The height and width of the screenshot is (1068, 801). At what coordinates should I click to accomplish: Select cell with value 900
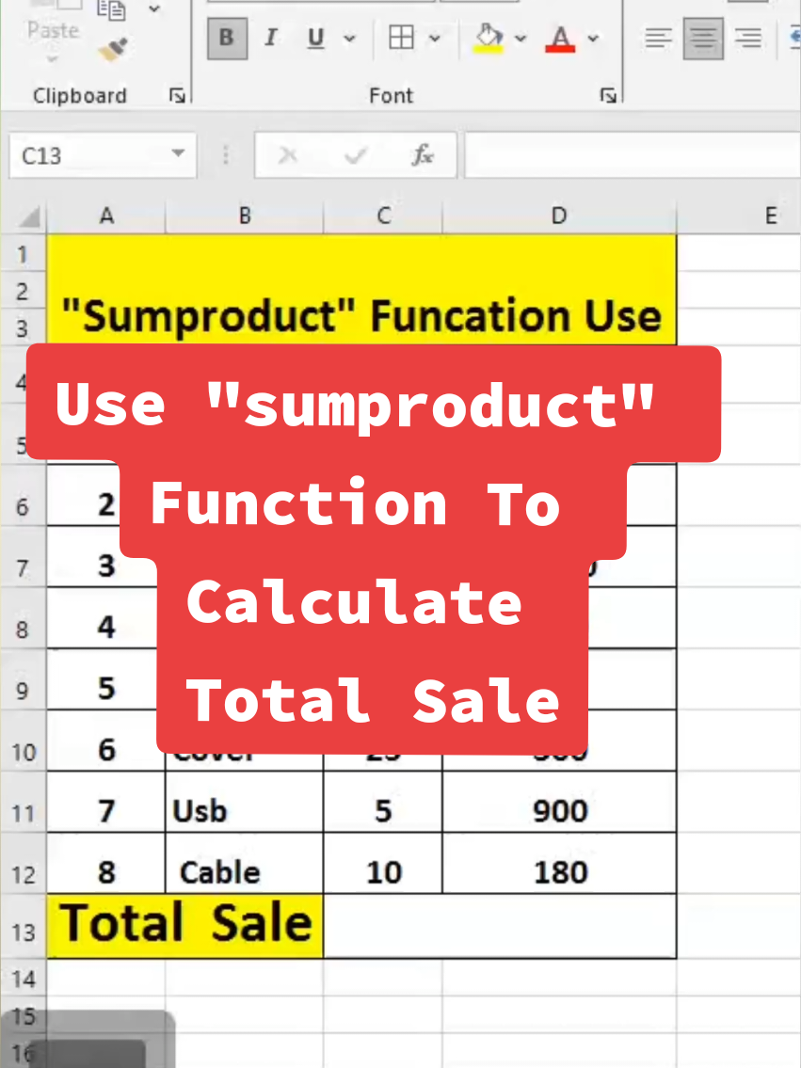tap(559, 803)
